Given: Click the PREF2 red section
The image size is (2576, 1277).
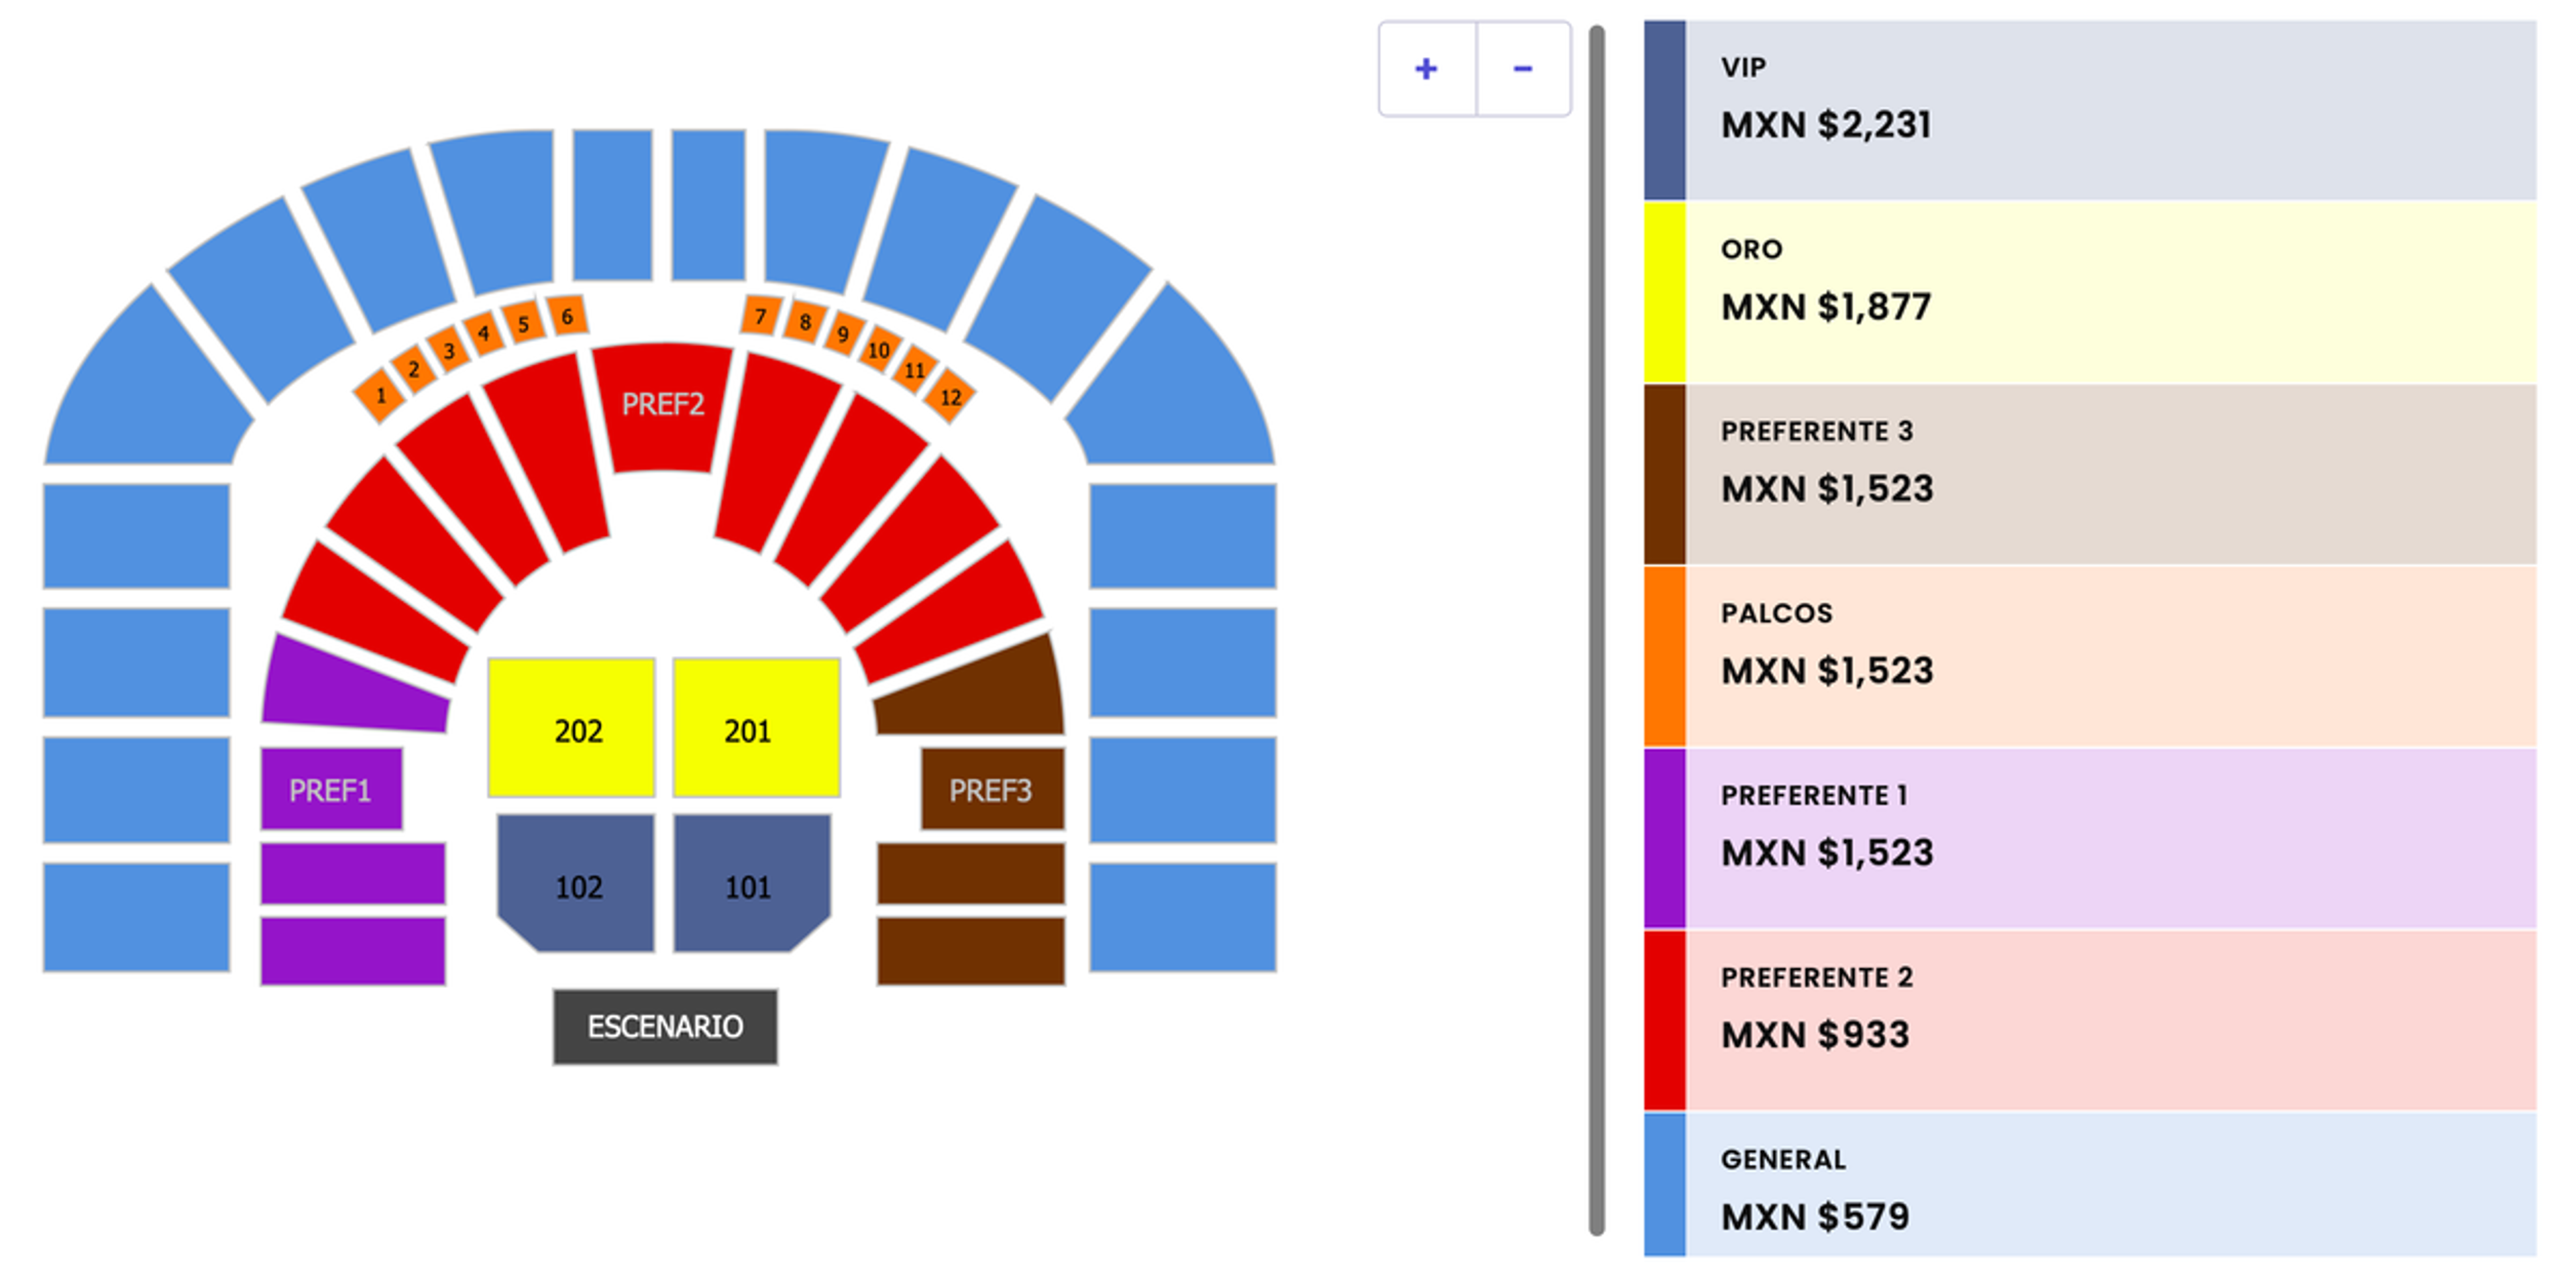Looking at the screenshot, I should tap(662, 406).
